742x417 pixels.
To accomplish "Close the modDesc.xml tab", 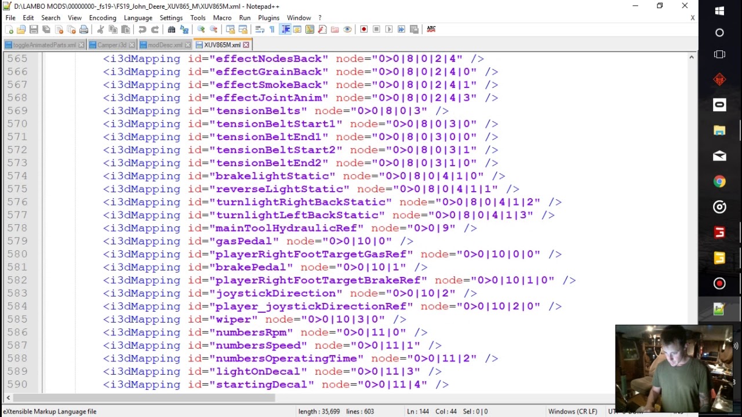I will 188,45.
